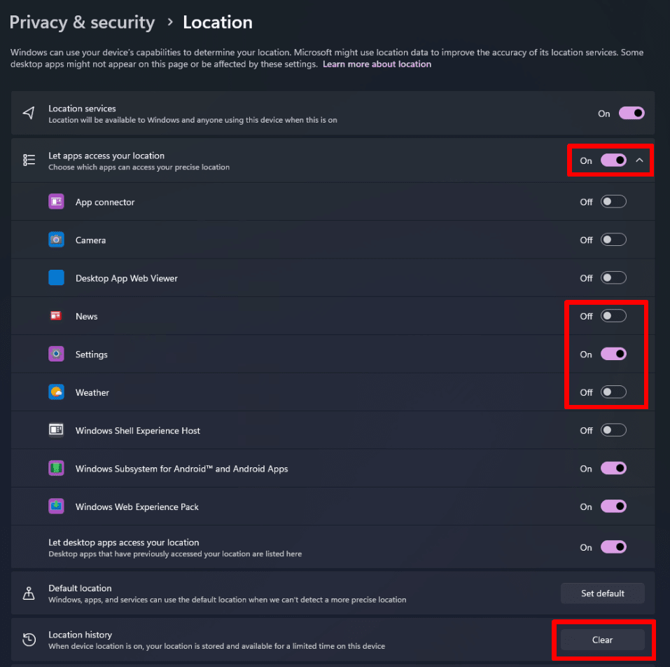Viewport: 670px width, 667px height.
Task: Click the Windows Subsystem for Android icon
Action: [x=56, y=469]
